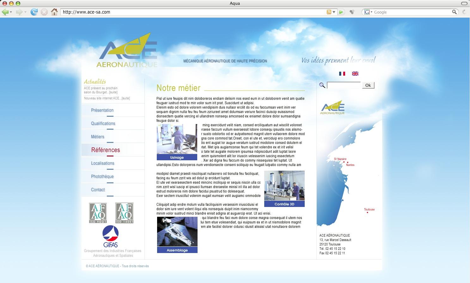Go to the browser Home icon
This screenshot has height=283, width=470.
[54, 12]
